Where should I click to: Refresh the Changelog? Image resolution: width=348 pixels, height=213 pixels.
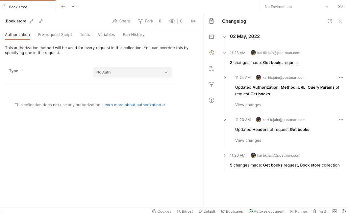click(x=330, y=21)
